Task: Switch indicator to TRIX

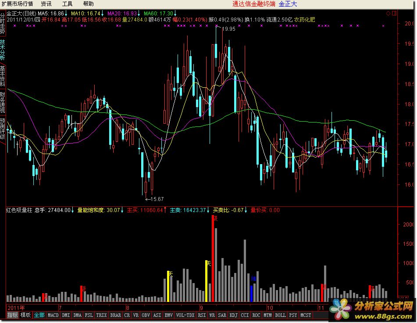Action: tap(101, 315)
